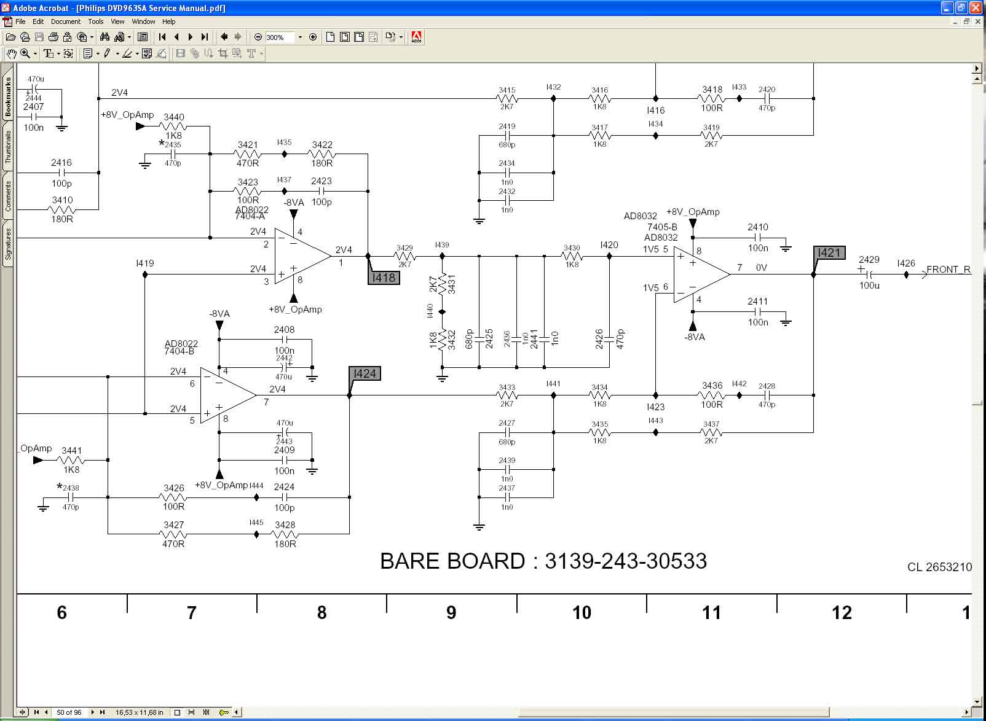
Task: Expand the Note tool options arrow
Action: tap(97, 53)
